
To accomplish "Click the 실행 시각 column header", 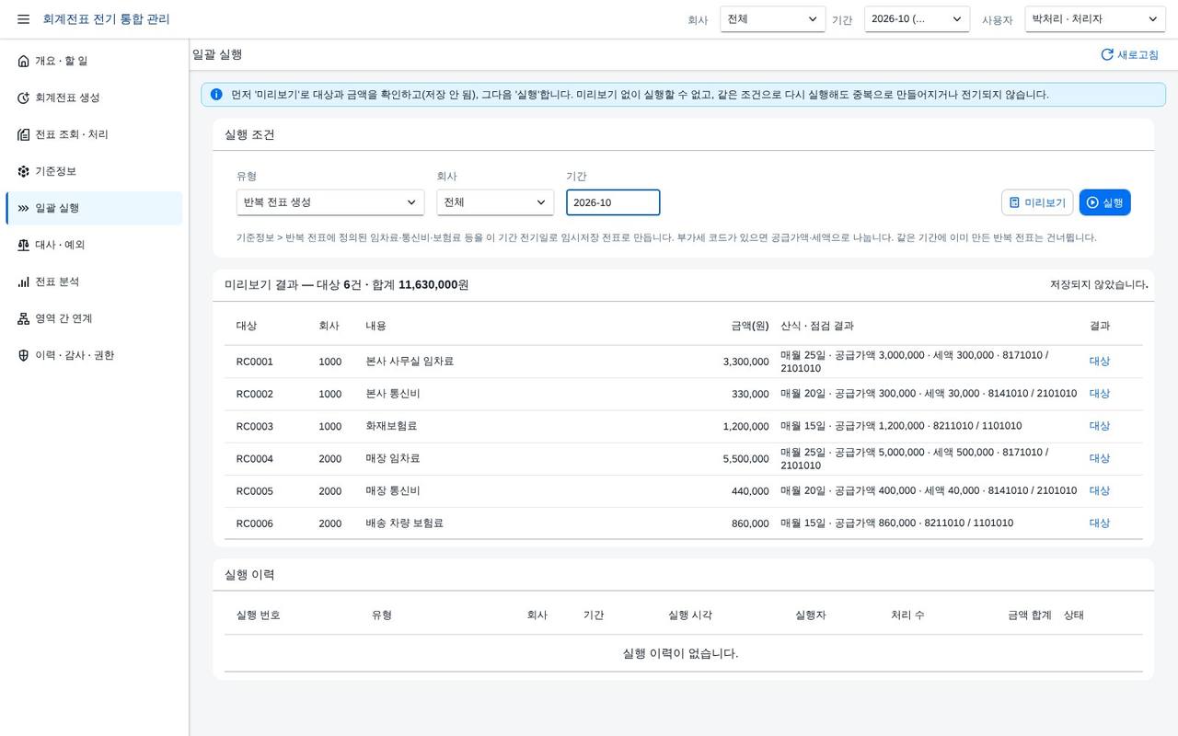I will point(690,615).
